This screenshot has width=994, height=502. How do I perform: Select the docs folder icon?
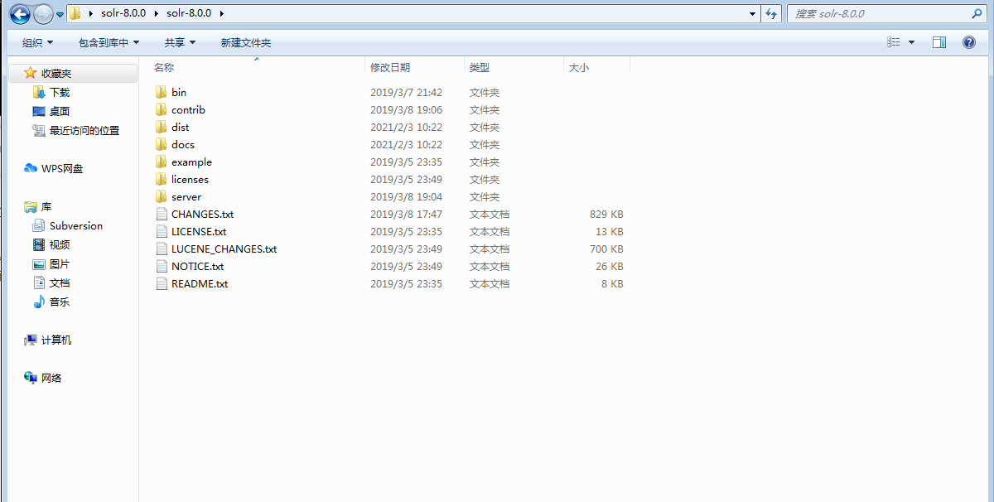coord(161,145)
